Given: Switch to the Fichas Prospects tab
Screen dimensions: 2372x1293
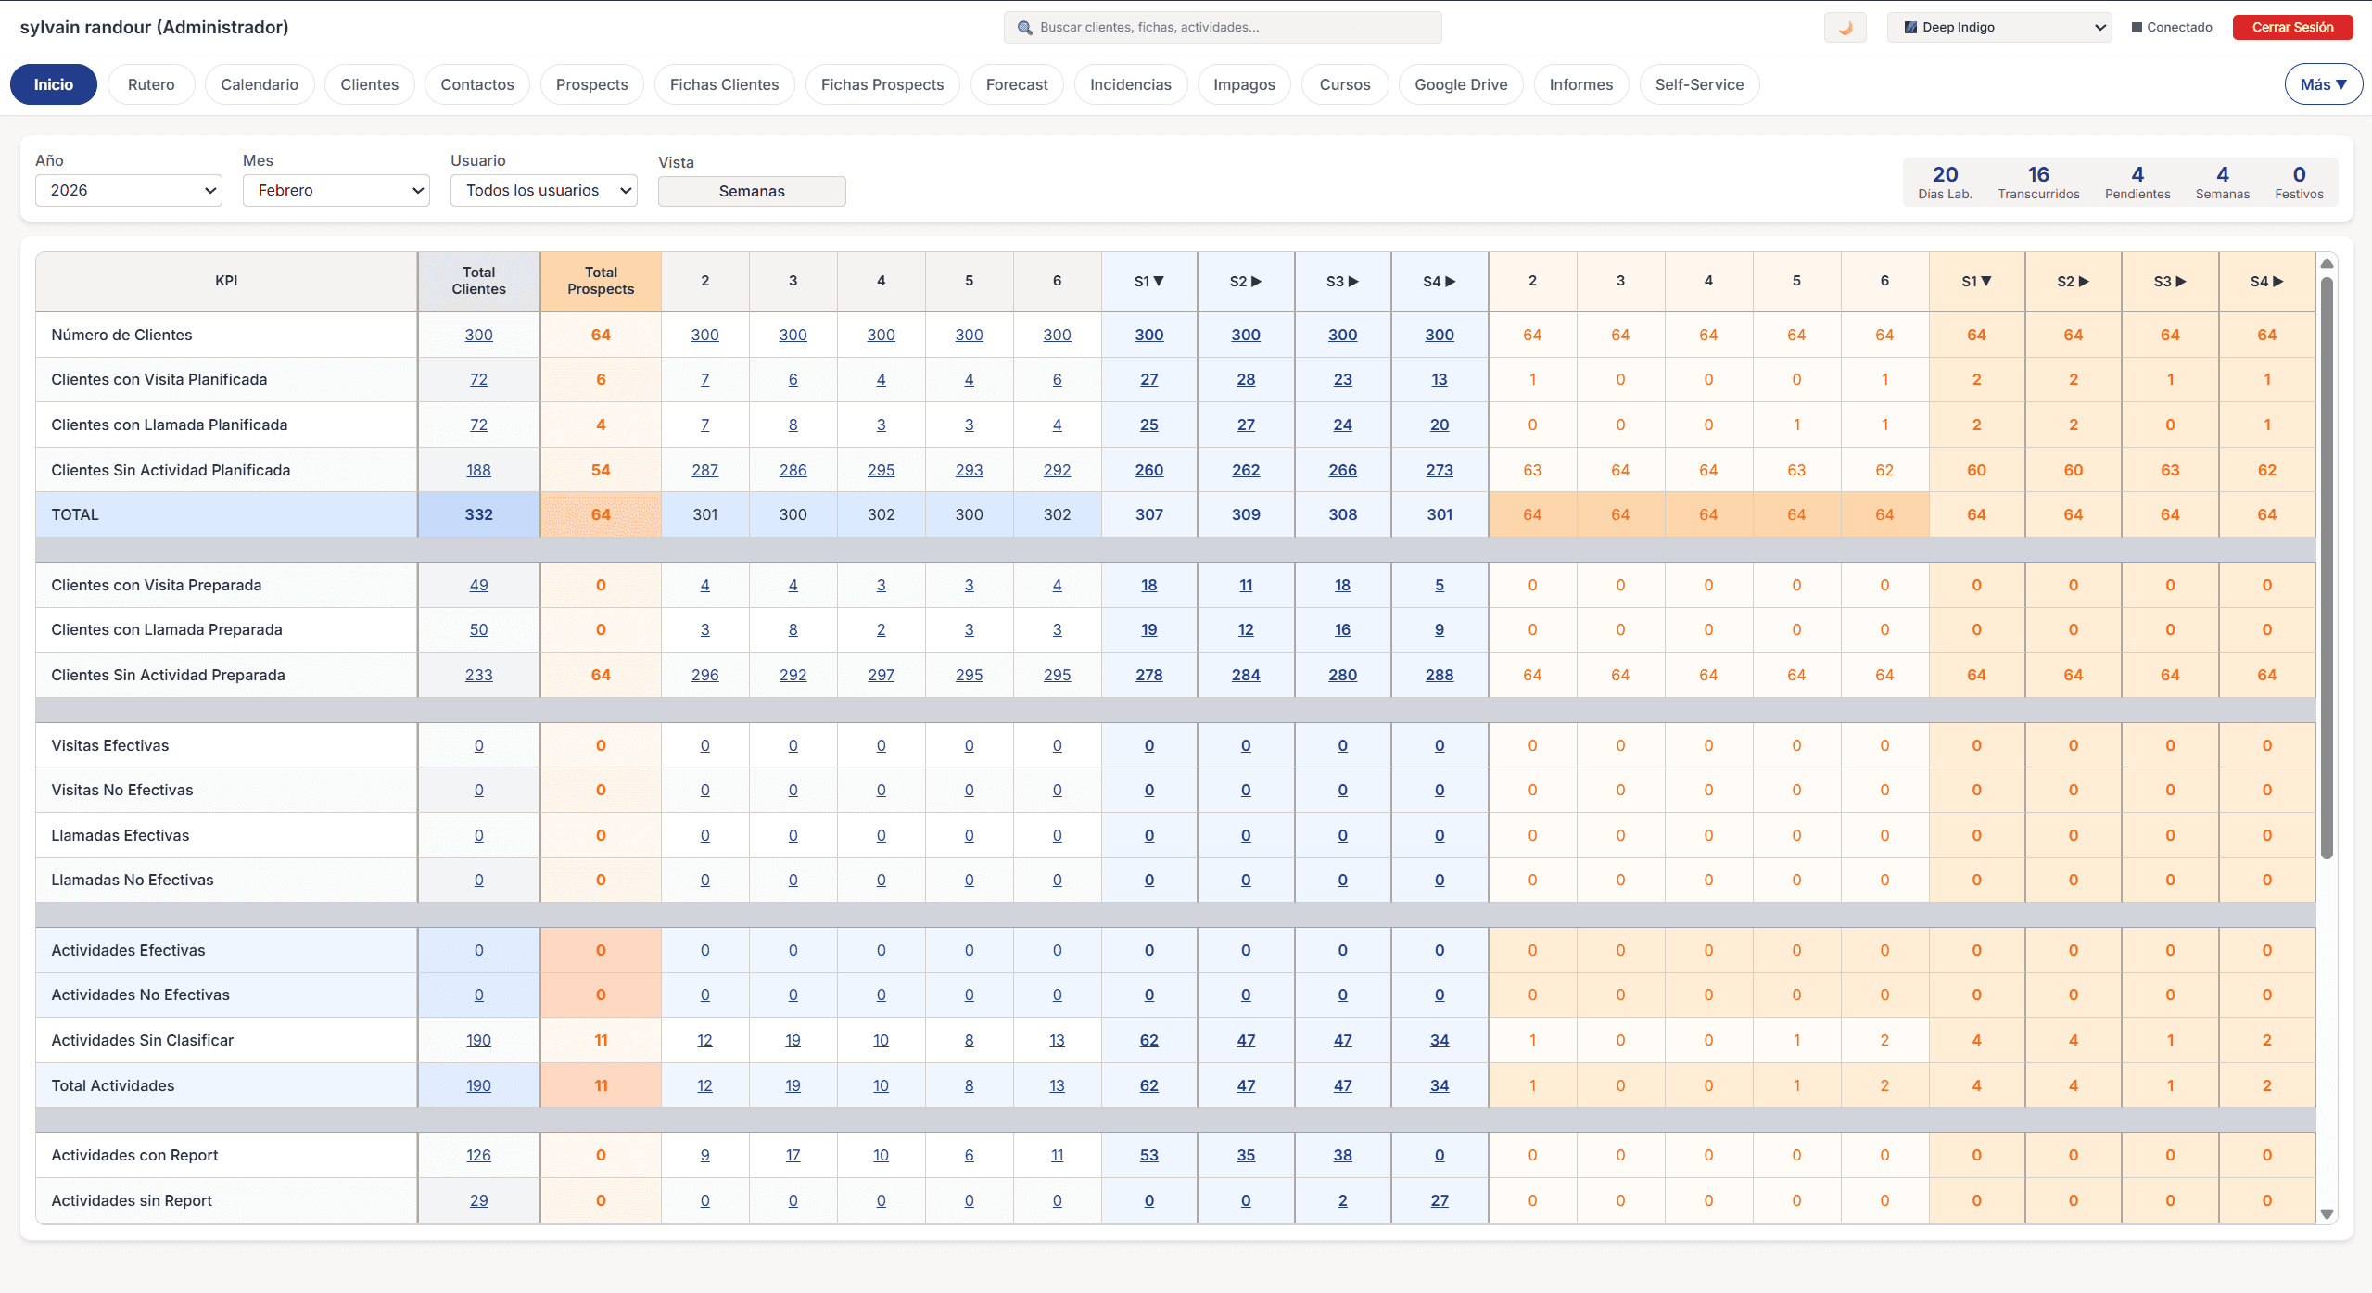Looking at the screenshot, I should click(x=882, y=84).
